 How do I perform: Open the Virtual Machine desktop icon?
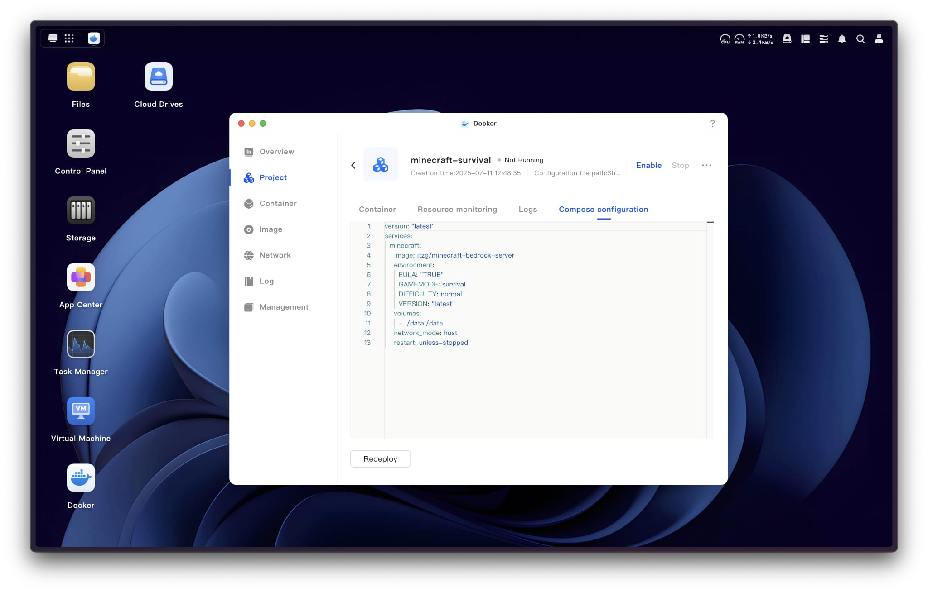pyautogui.click(x=81, y=411)
